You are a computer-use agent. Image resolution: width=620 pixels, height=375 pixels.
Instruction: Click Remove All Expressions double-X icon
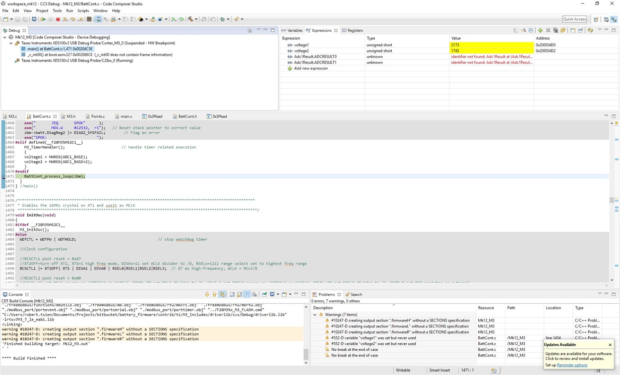pos(555,30)
